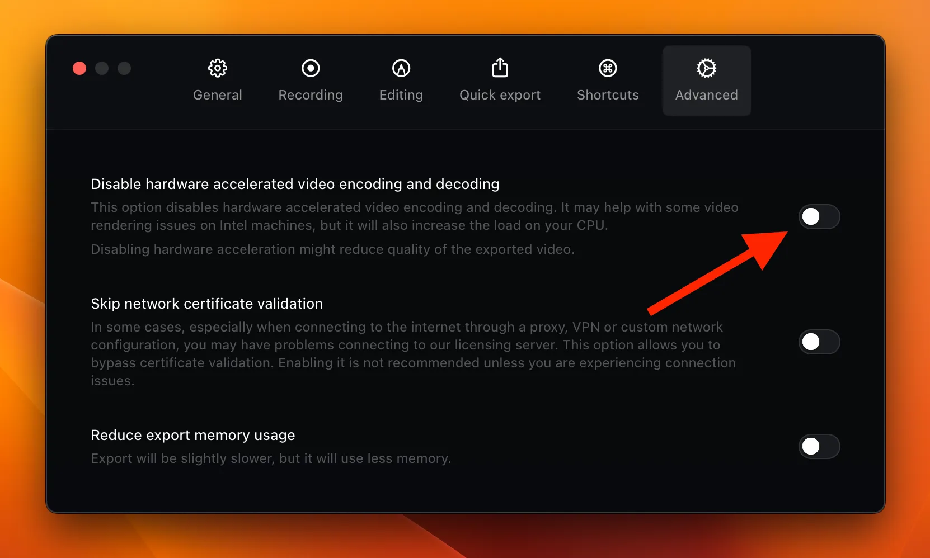
Task: Click the Editing pen icon
Action: coord(401,68)
